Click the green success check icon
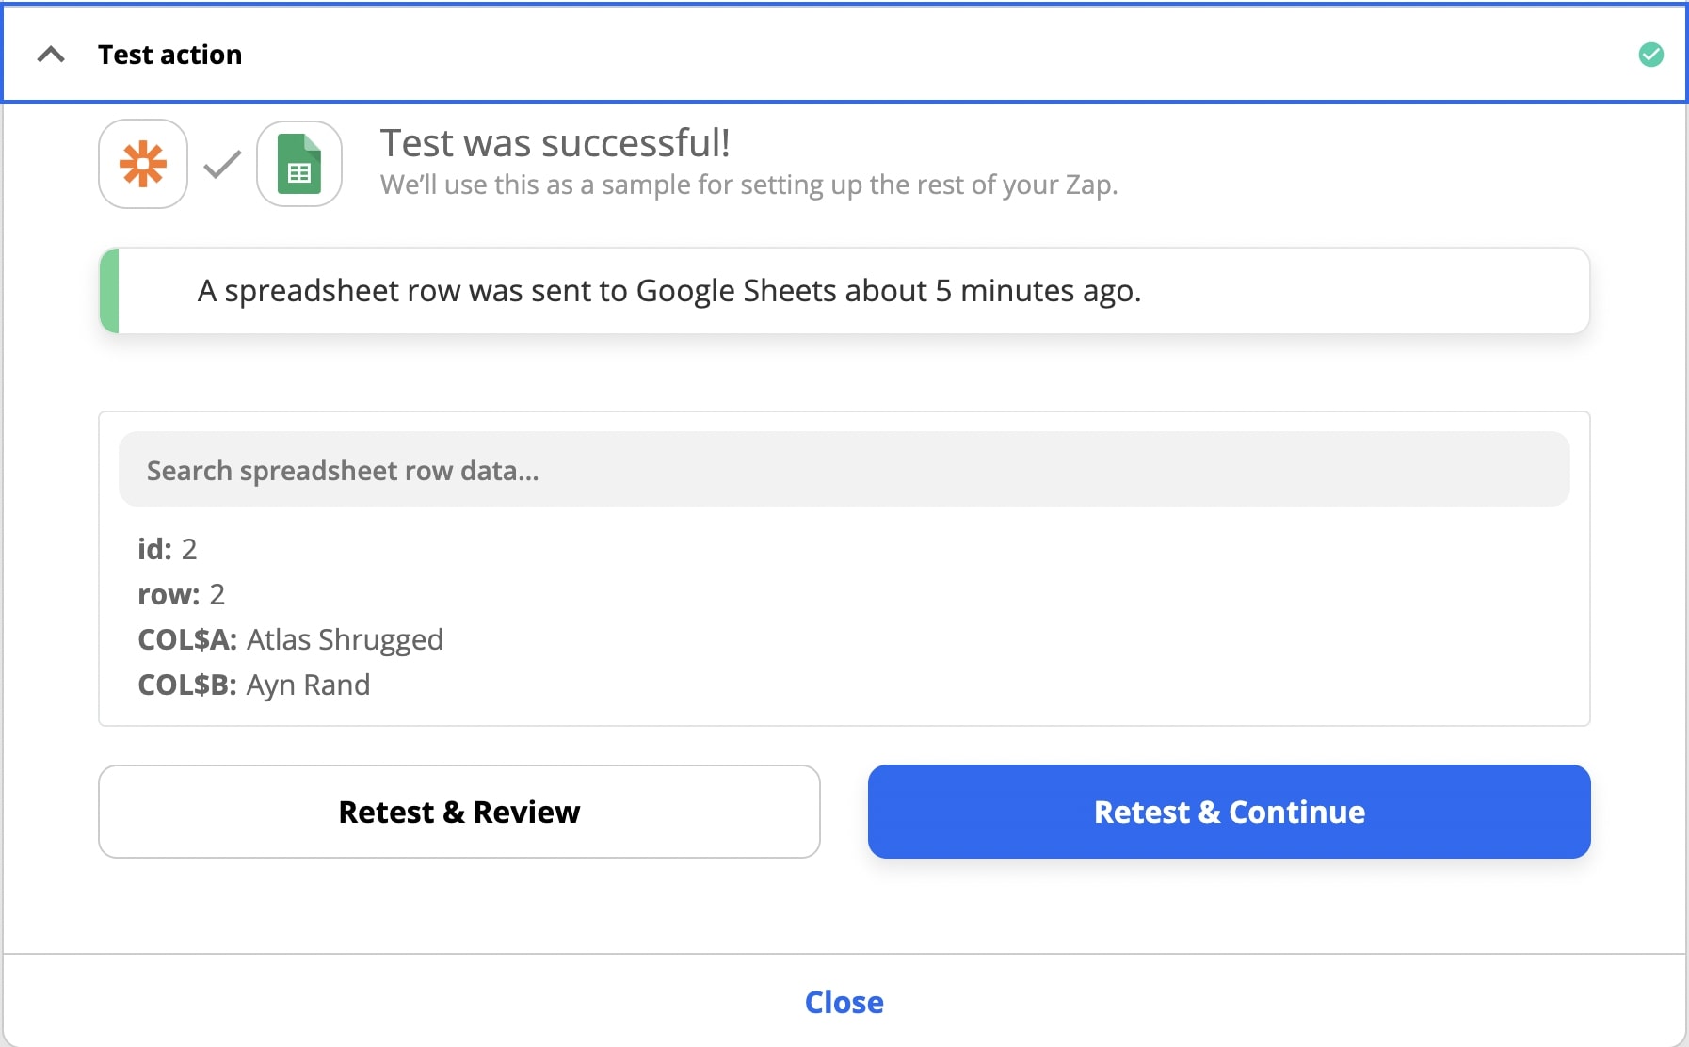 click(x=1650, y=55)
